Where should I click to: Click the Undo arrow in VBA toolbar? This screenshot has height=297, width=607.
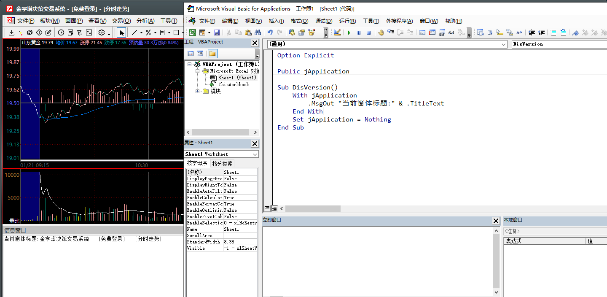270,32
